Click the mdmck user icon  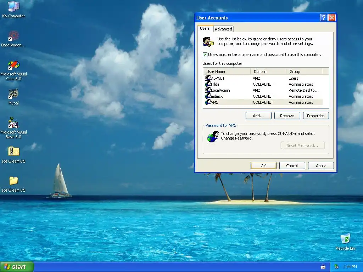click(208, 96)
